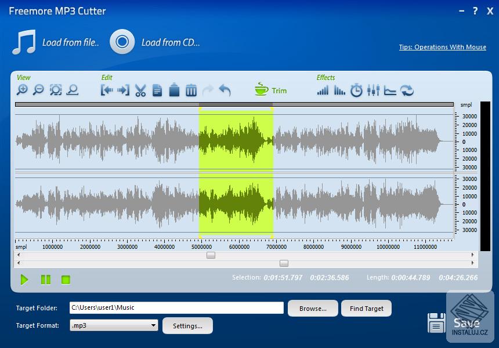499x348 pixels.
Task: Click the graph curve effect icon
Action: tap(390, 90)
